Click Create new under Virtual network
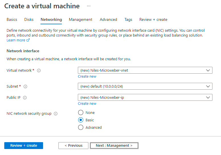The image size is (221, 155). click(x=87, y=77)
